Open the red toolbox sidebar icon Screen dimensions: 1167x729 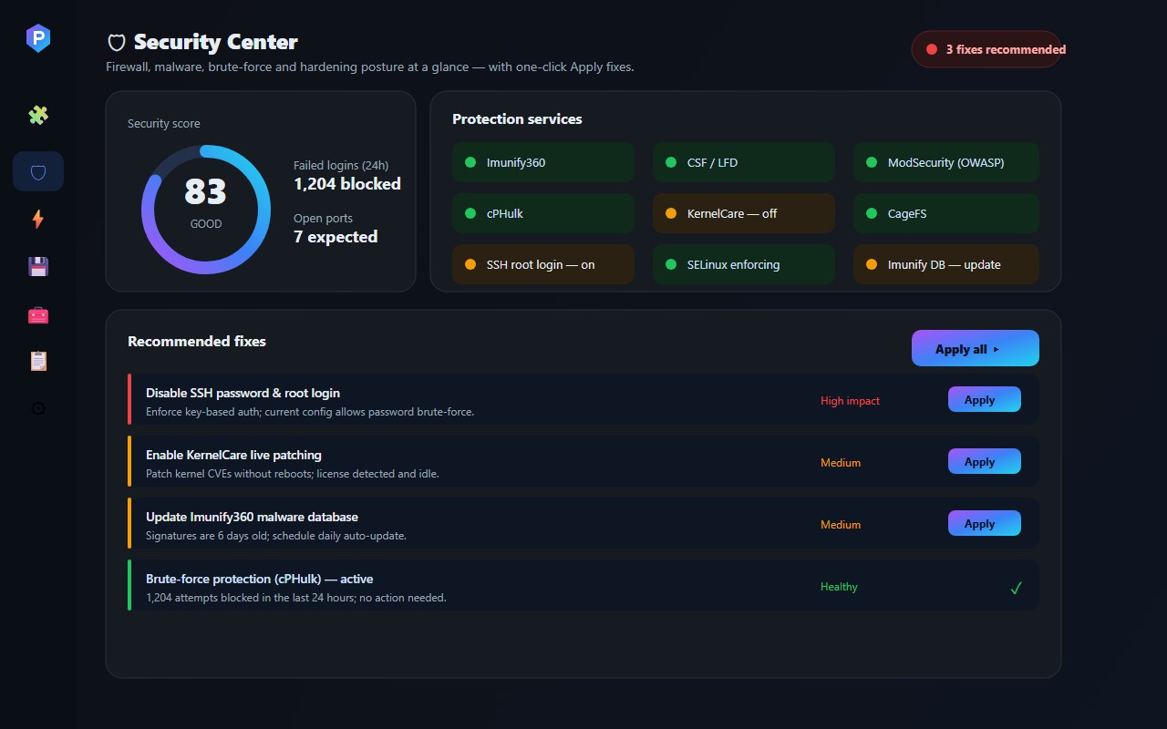coord(38,315)
